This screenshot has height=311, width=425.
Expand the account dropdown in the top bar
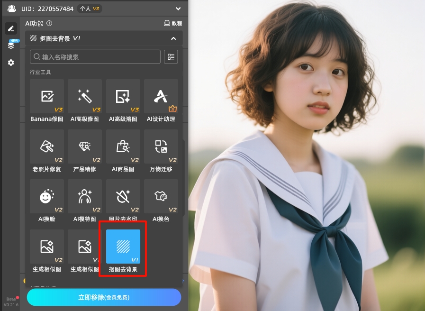click(178, 8)
